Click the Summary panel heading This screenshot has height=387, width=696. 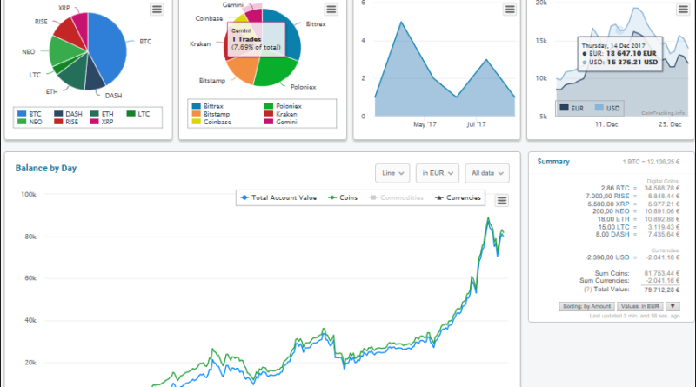553,162
